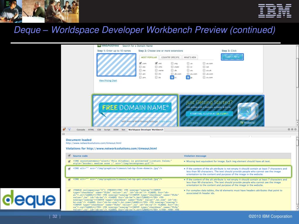
Task: Click the Firebug bug icon
Action: [64, 129]
